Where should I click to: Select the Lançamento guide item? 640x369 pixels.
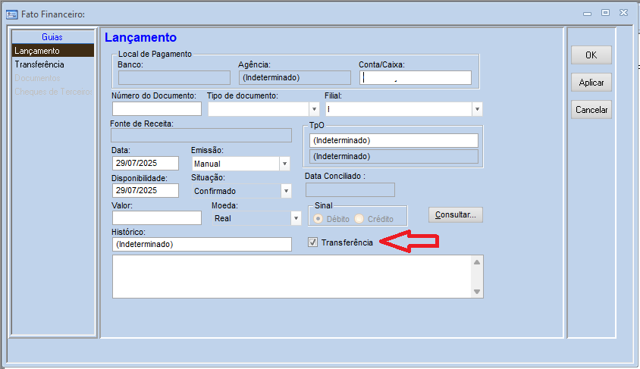click(53, 51)
